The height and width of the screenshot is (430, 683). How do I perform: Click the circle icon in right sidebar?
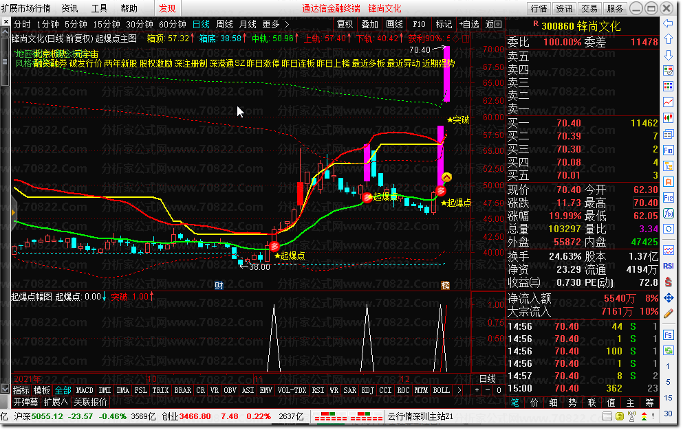[668, 229]
